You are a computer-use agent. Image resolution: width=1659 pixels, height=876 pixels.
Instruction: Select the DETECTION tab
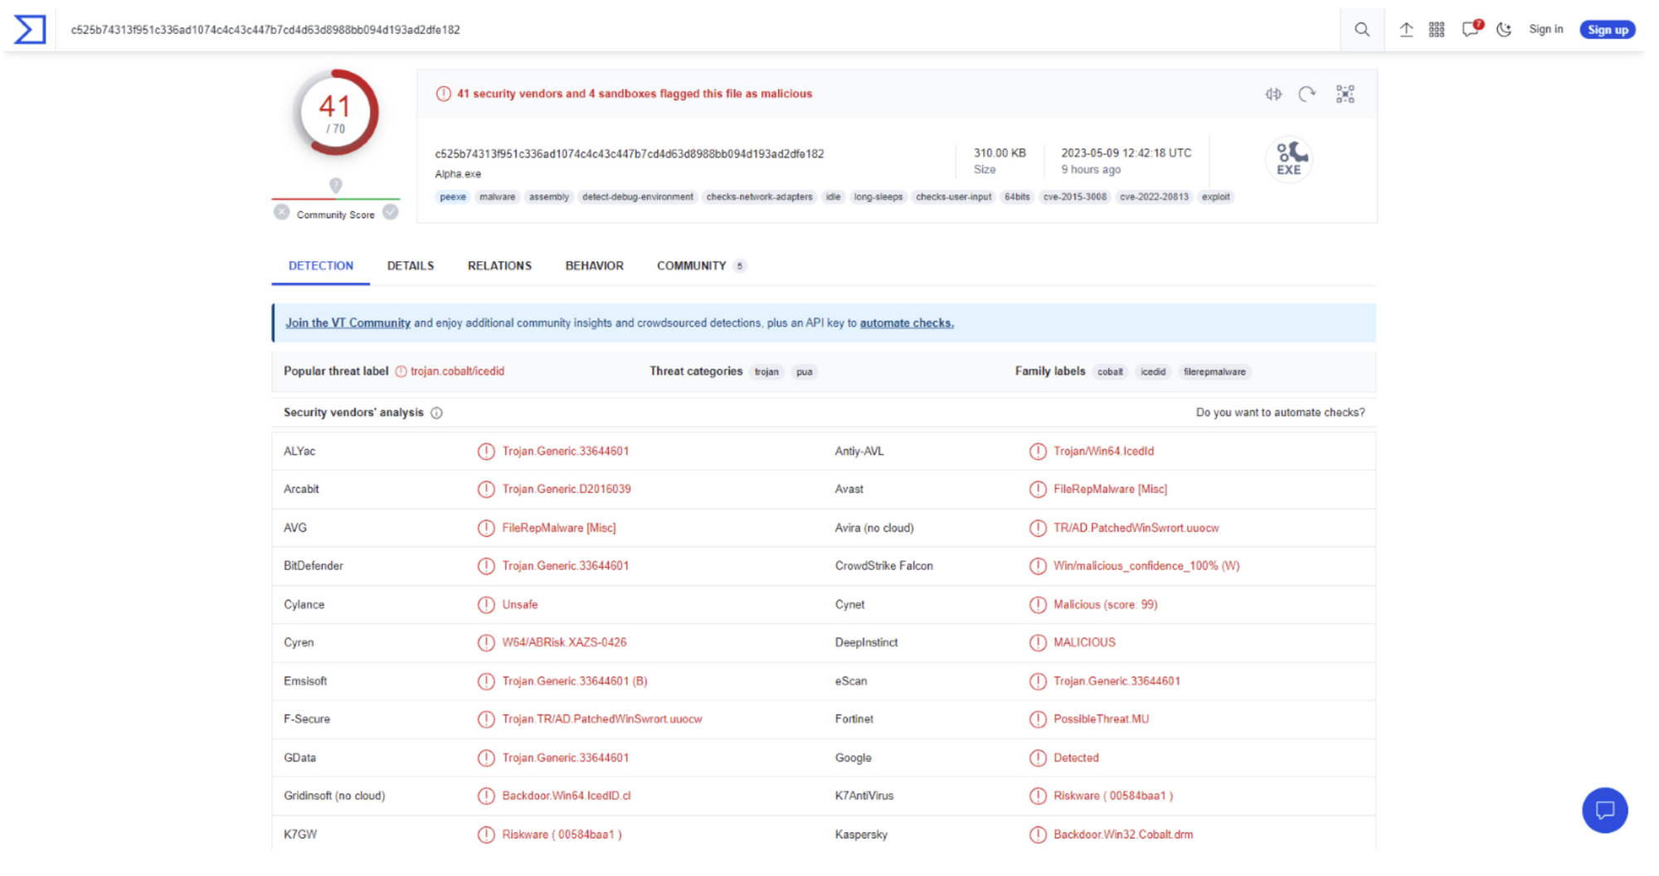click(x=321, y=266)
